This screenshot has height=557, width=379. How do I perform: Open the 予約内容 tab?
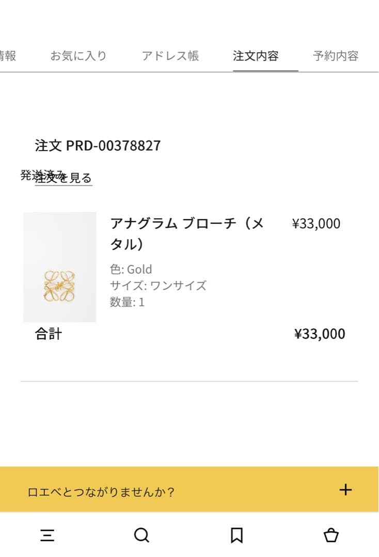coord(336,56)
